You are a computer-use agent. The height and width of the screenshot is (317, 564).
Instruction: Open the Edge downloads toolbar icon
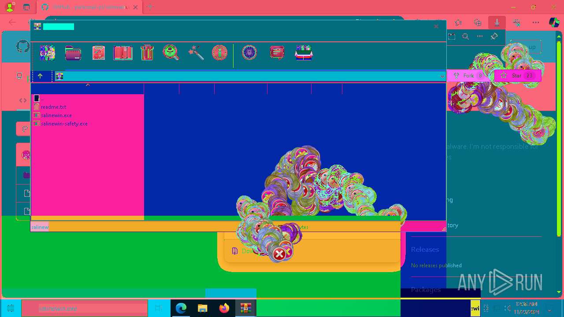497,22
